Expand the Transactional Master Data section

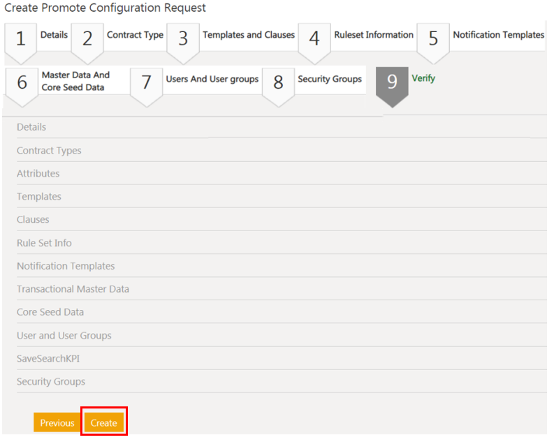pos(73,289)
